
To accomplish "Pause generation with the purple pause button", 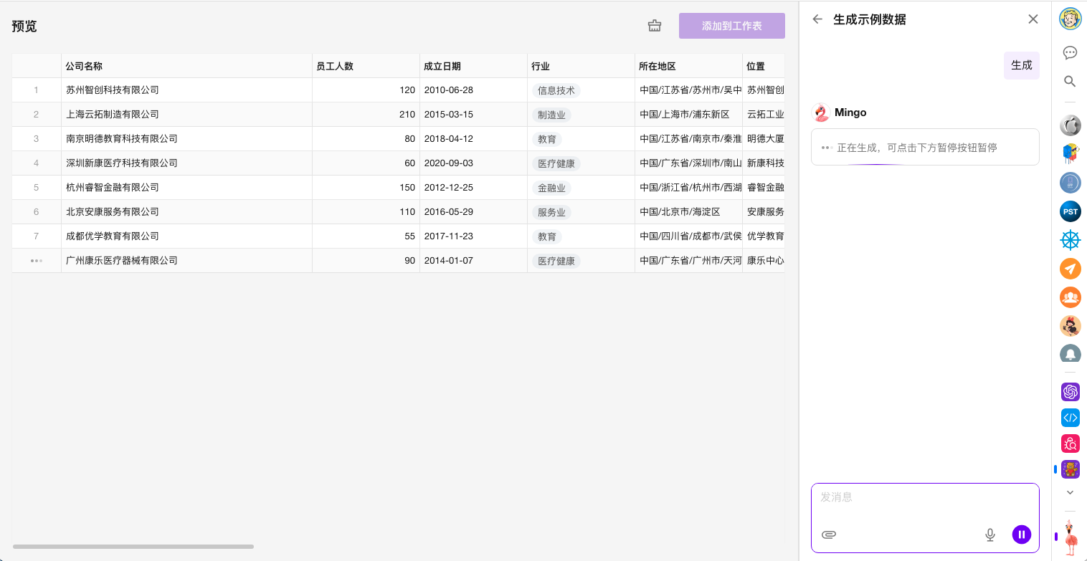I will 1021,534.
